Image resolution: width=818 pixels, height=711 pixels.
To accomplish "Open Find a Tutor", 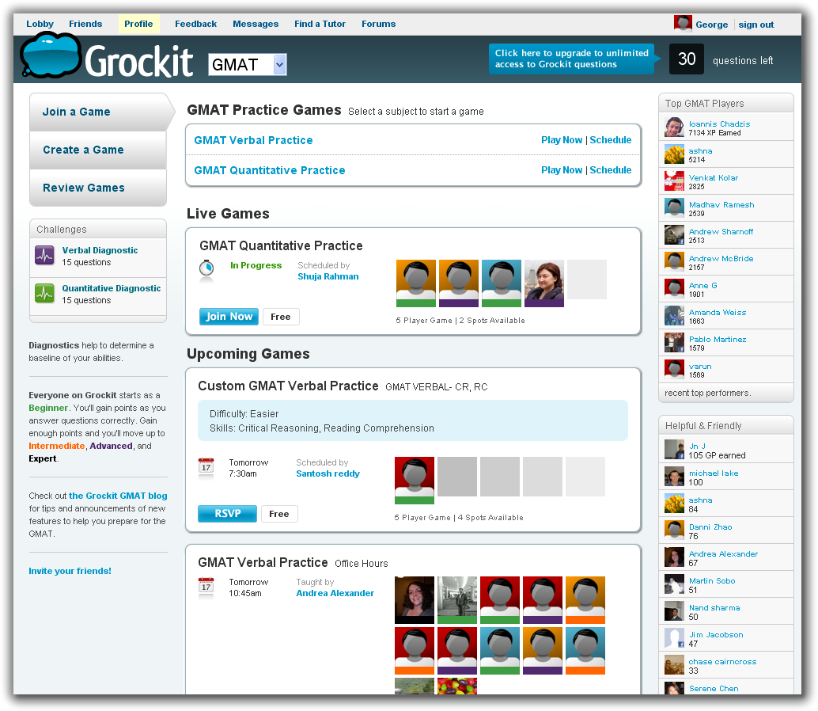I will 320,24.
